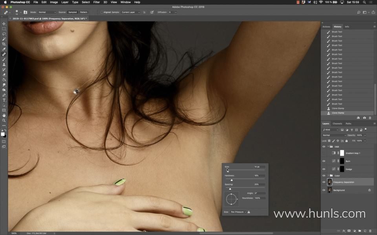Open Photoshop search icon in options bar
This screenshot has width=377, height=235.
click(x=359, y=12)
